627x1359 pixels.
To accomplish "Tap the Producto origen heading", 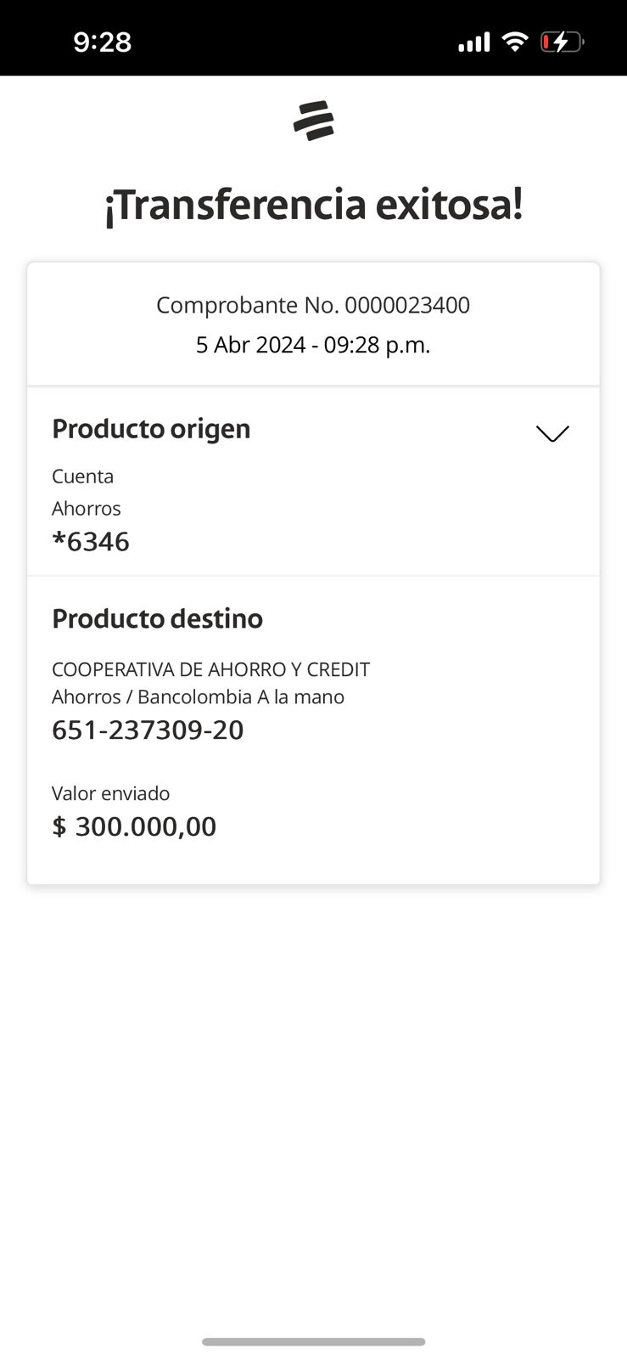I will pyautogui.click(x=151, y=429).
